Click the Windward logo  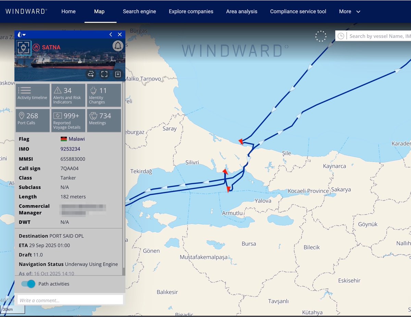click(x=26, y=11)
